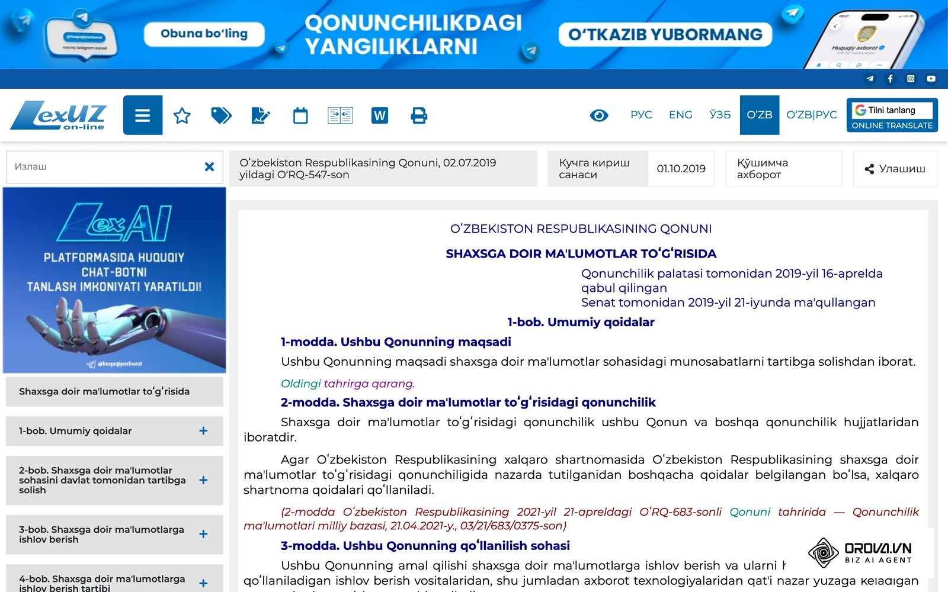Click 2-modda. Shaxsga doir ma'lumotlar to'g'risidagi qonunchilik heading

468,403
